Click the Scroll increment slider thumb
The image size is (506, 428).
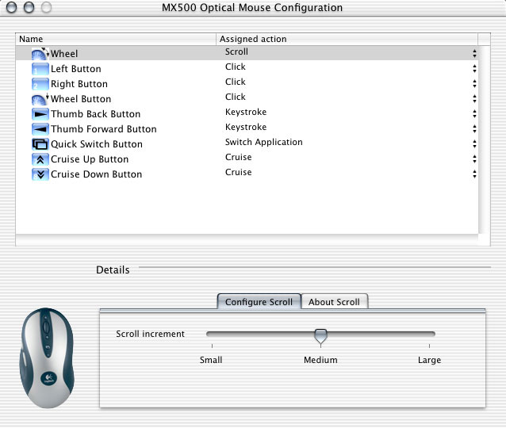[320, 336]
